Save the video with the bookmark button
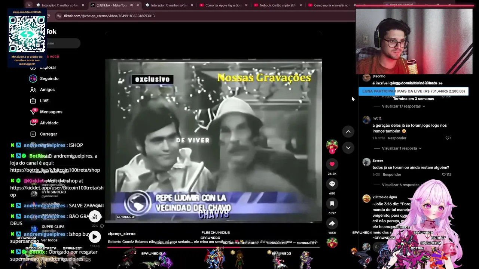 coord(332,204)
